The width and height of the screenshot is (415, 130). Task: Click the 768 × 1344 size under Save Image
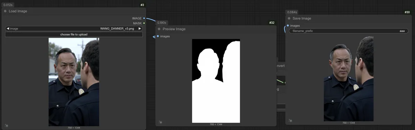click(349, 123)
